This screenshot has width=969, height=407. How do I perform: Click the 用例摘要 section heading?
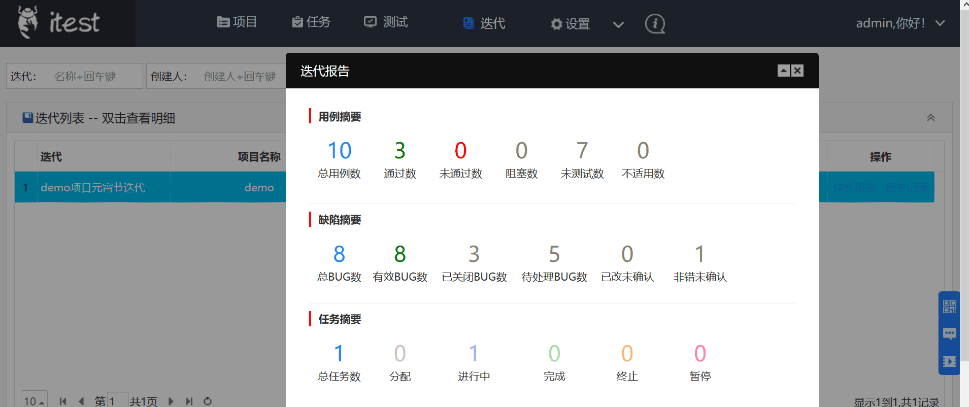click(340, 117)
